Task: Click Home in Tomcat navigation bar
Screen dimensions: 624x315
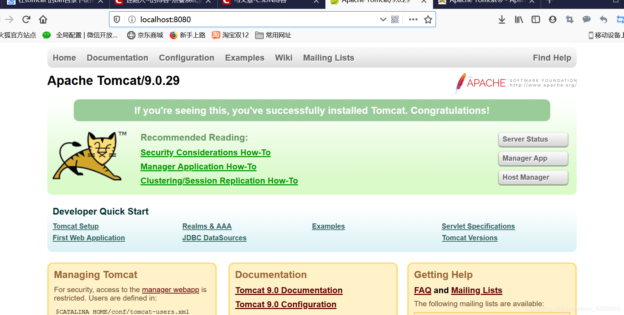Action: tap(64, 58)
